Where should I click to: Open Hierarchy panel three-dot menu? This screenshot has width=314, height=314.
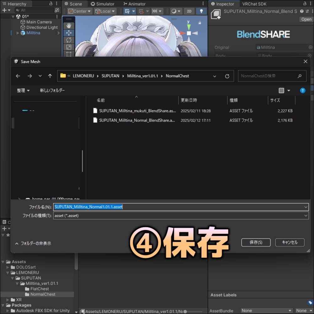57,3
